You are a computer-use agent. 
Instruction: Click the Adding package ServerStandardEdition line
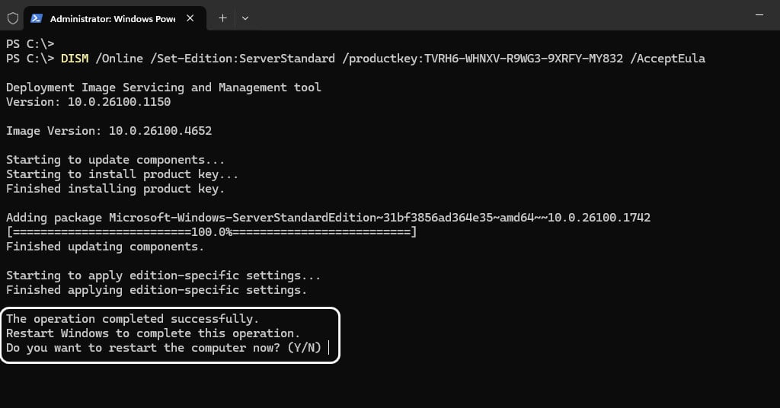[x=328, y=218]
